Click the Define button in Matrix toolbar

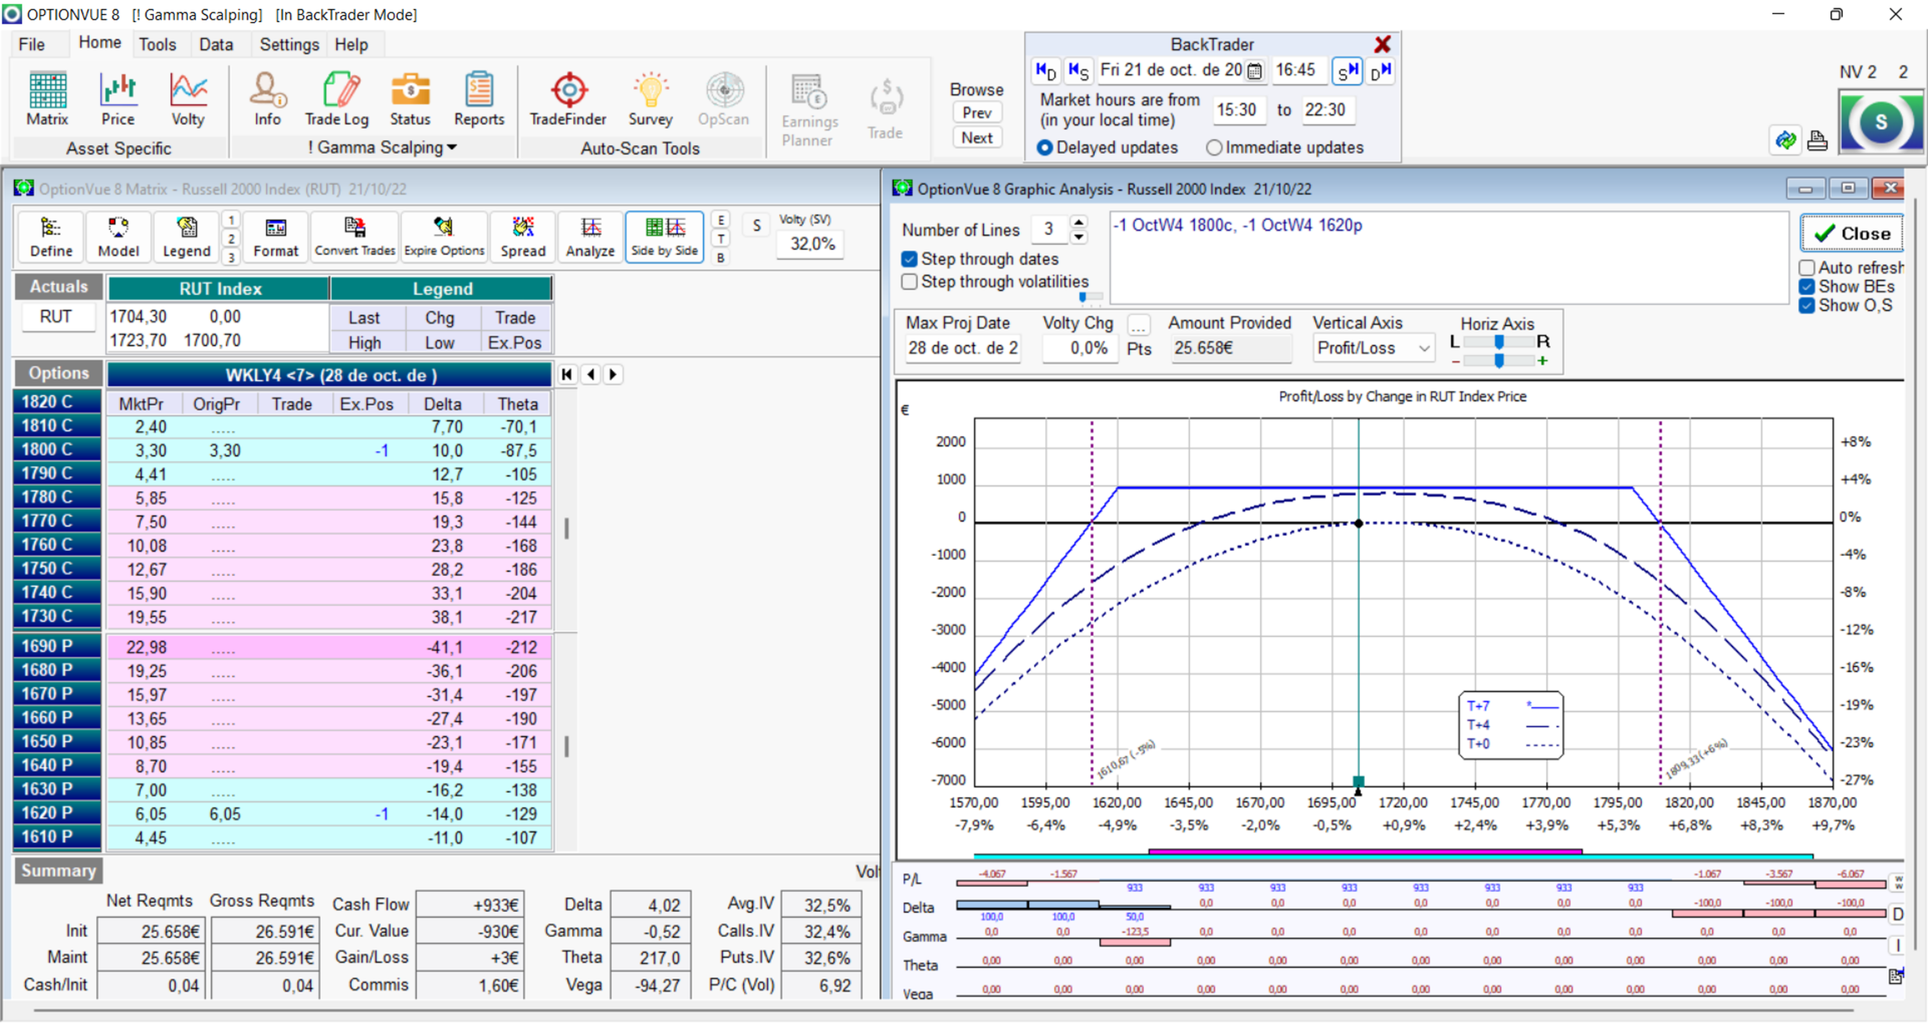tap(51, 237)
